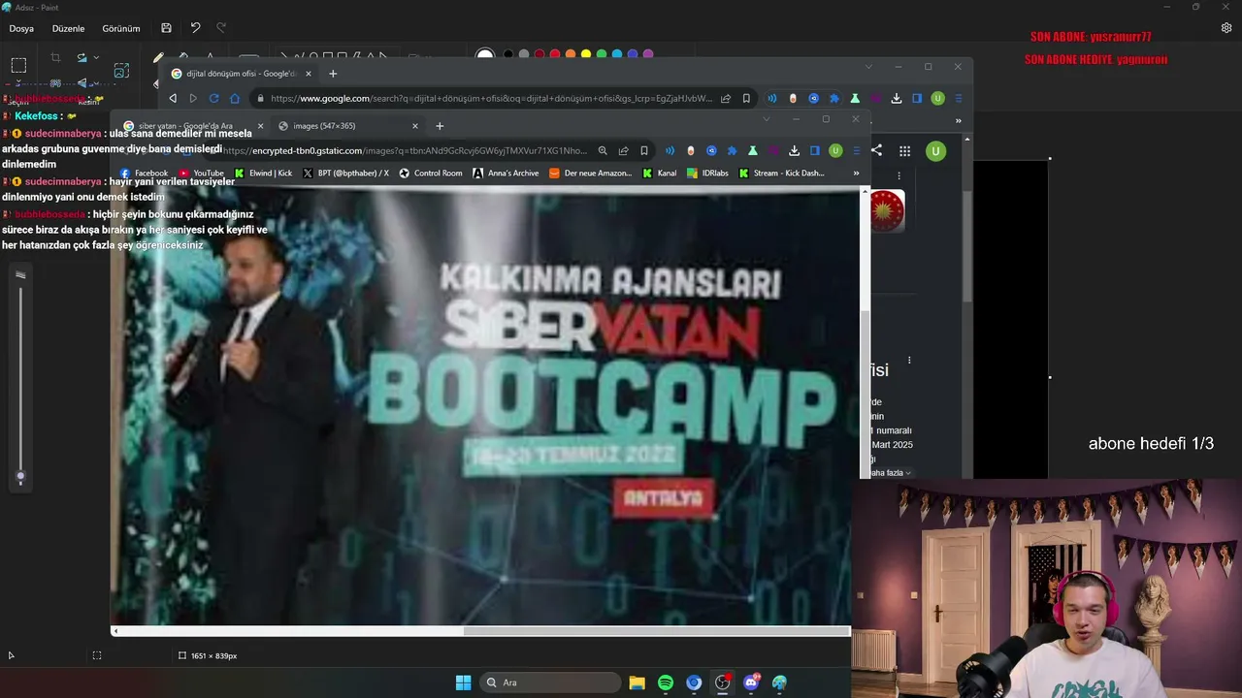Open the profile avatar in front browser toolbar
The height and width of the screenshot is (698, 1242).
[x=835, y=150]
